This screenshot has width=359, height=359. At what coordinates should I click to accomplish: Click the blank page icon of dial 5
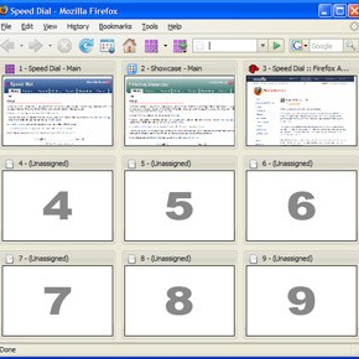tap(132, 164)
